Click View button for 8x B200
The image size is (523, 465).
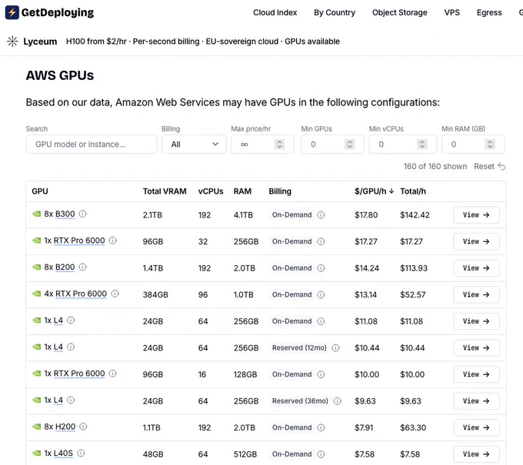[476, 268]
